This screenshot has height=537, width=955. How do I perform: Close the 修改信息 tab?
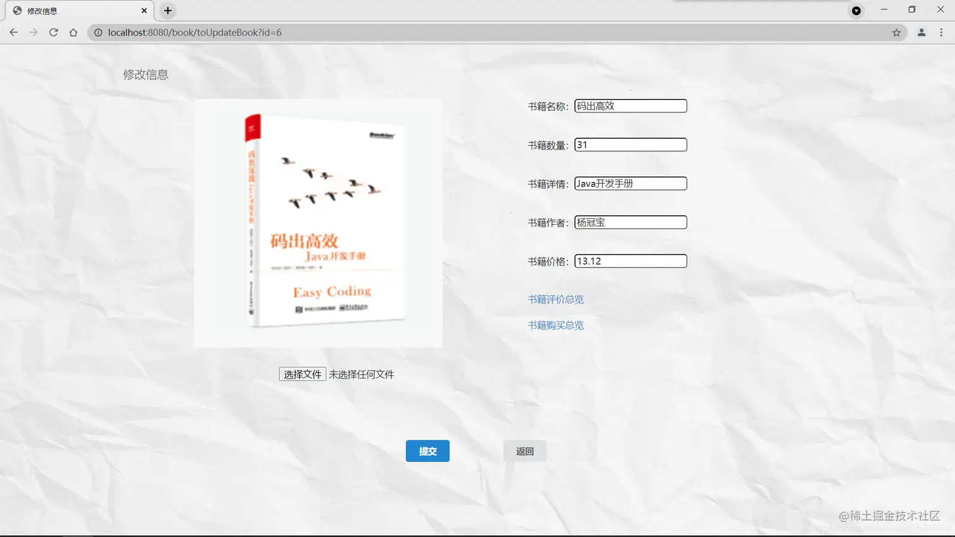144,11
